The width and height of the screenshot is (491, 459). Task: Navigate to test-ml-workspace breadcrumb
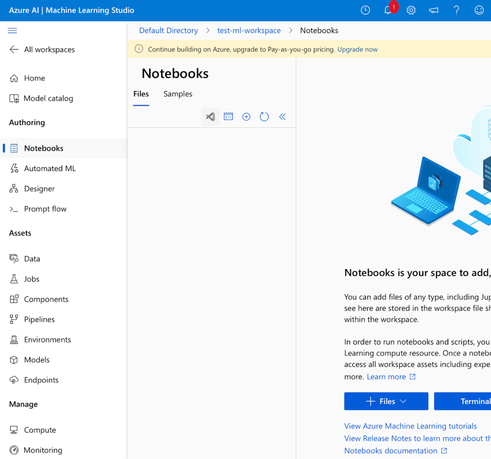click(x=249, y=30)
